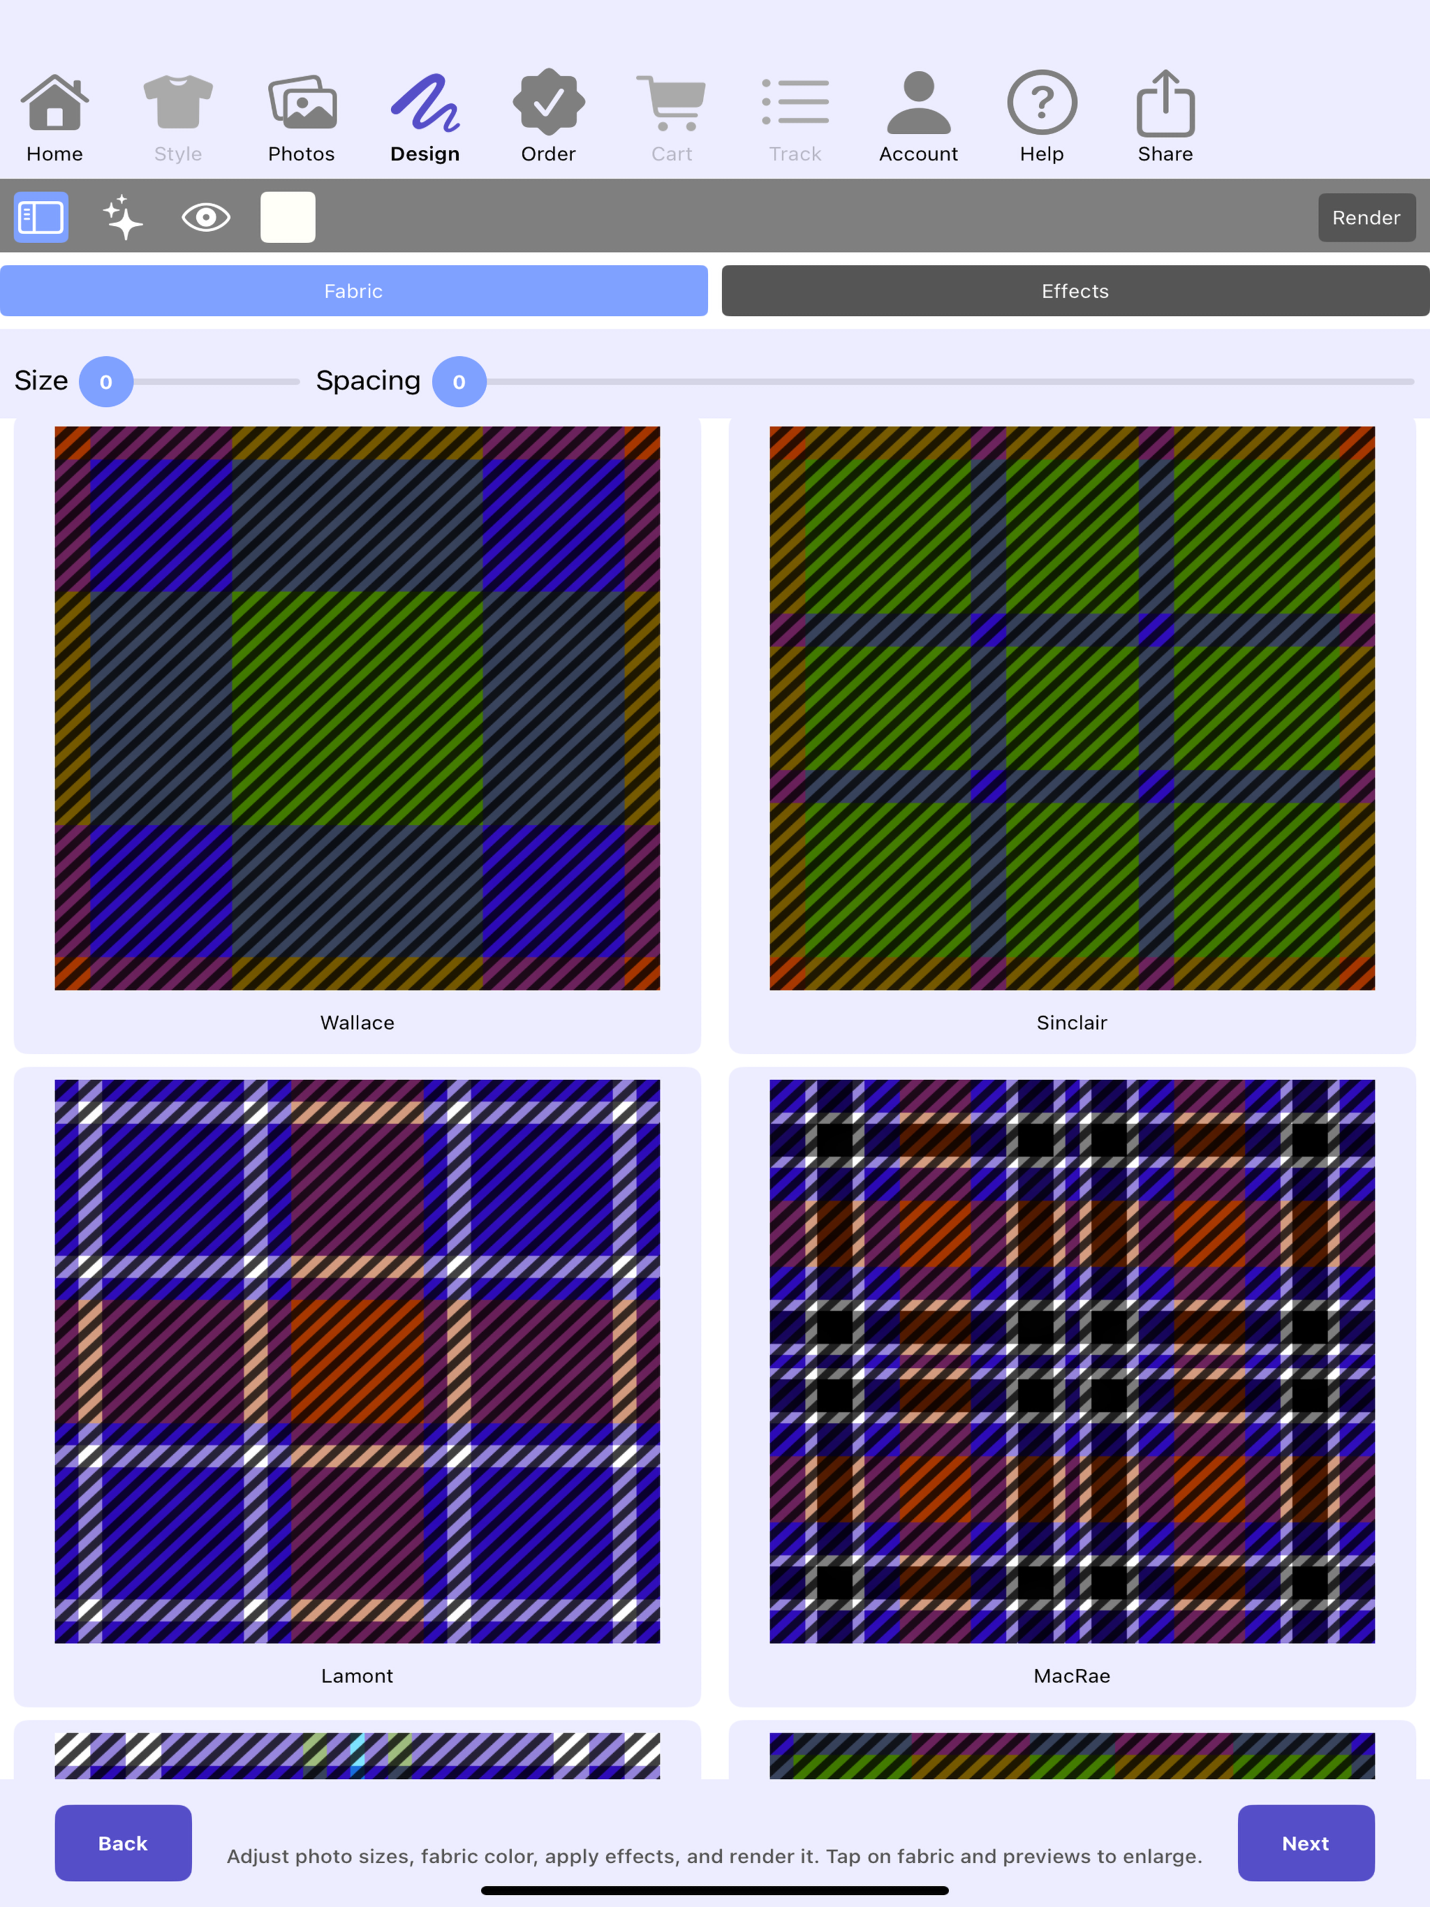
Task: Tap the Sinclair label
Action: 1072,1023
